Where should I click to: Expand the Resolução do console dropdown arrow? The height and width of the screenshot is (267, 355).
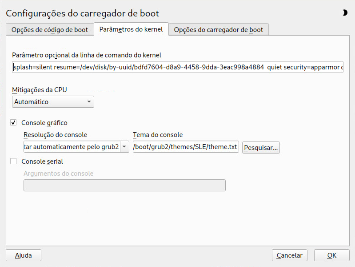124,147
